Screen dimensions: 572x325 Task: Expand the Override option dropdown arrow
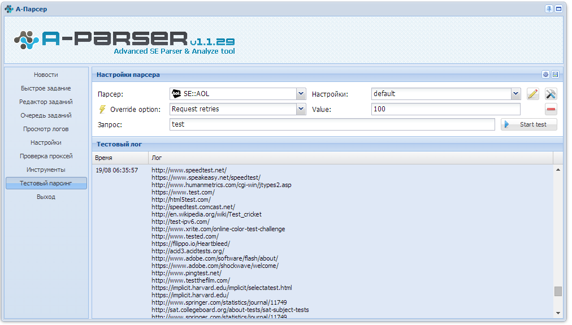pos(301,109)
